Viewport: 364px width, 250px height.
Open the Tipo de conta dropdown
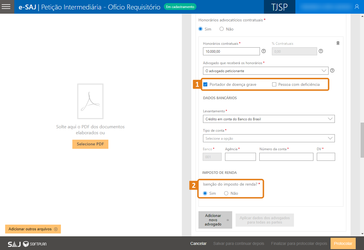tap(268, 138)
